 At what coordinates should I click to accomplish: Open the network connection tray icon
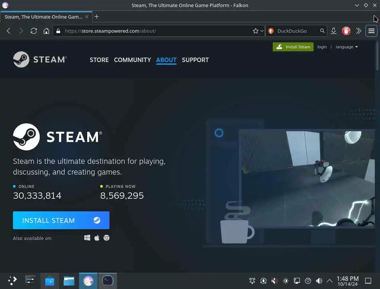point(297,281)
